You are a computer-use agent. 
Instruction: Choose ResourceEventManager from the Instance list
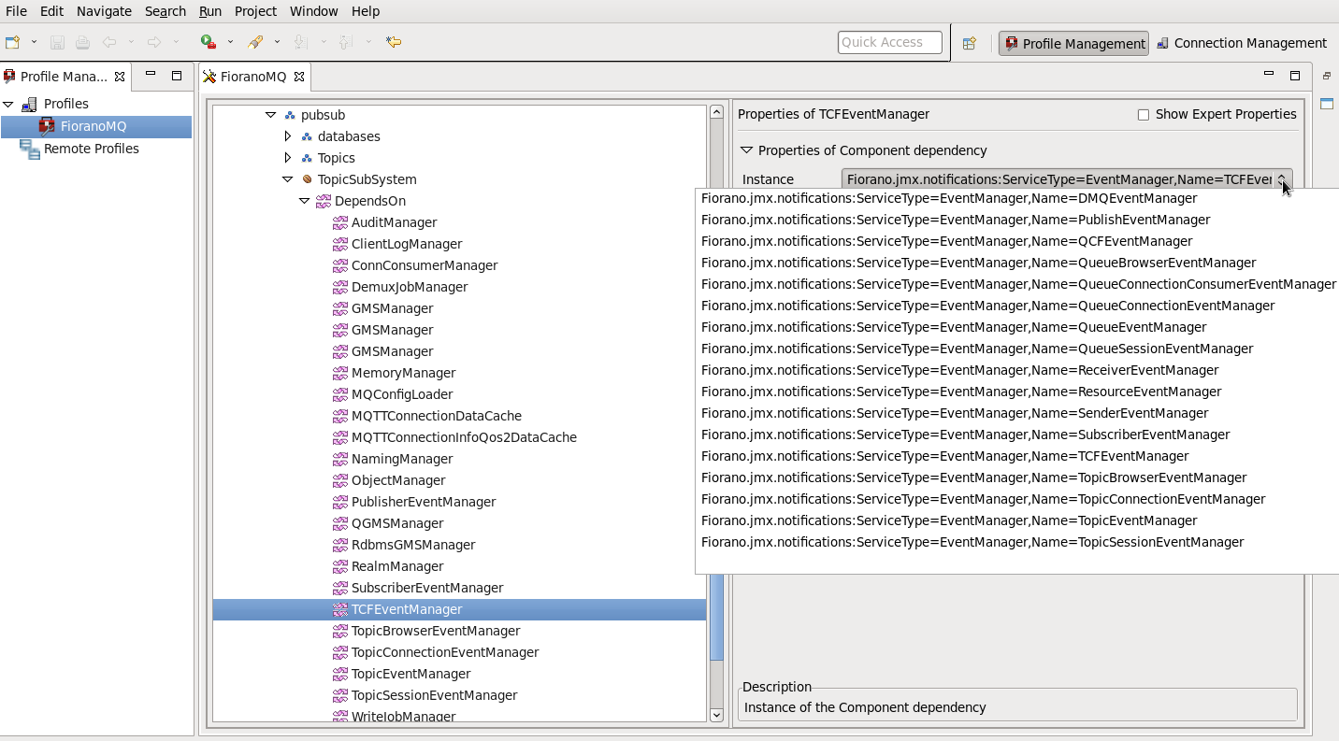click(x=961, y=392)
